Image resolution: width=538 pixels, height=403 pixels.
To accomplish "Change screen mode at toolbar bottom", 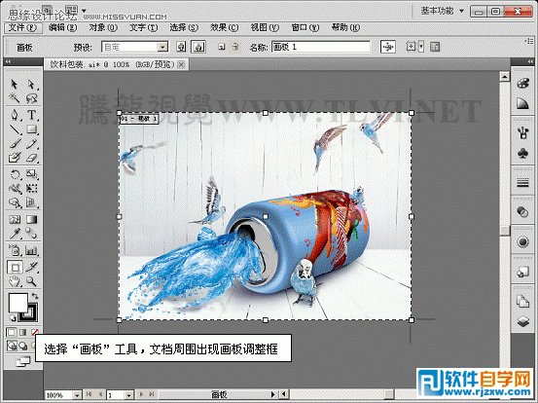I will [23, 361].
